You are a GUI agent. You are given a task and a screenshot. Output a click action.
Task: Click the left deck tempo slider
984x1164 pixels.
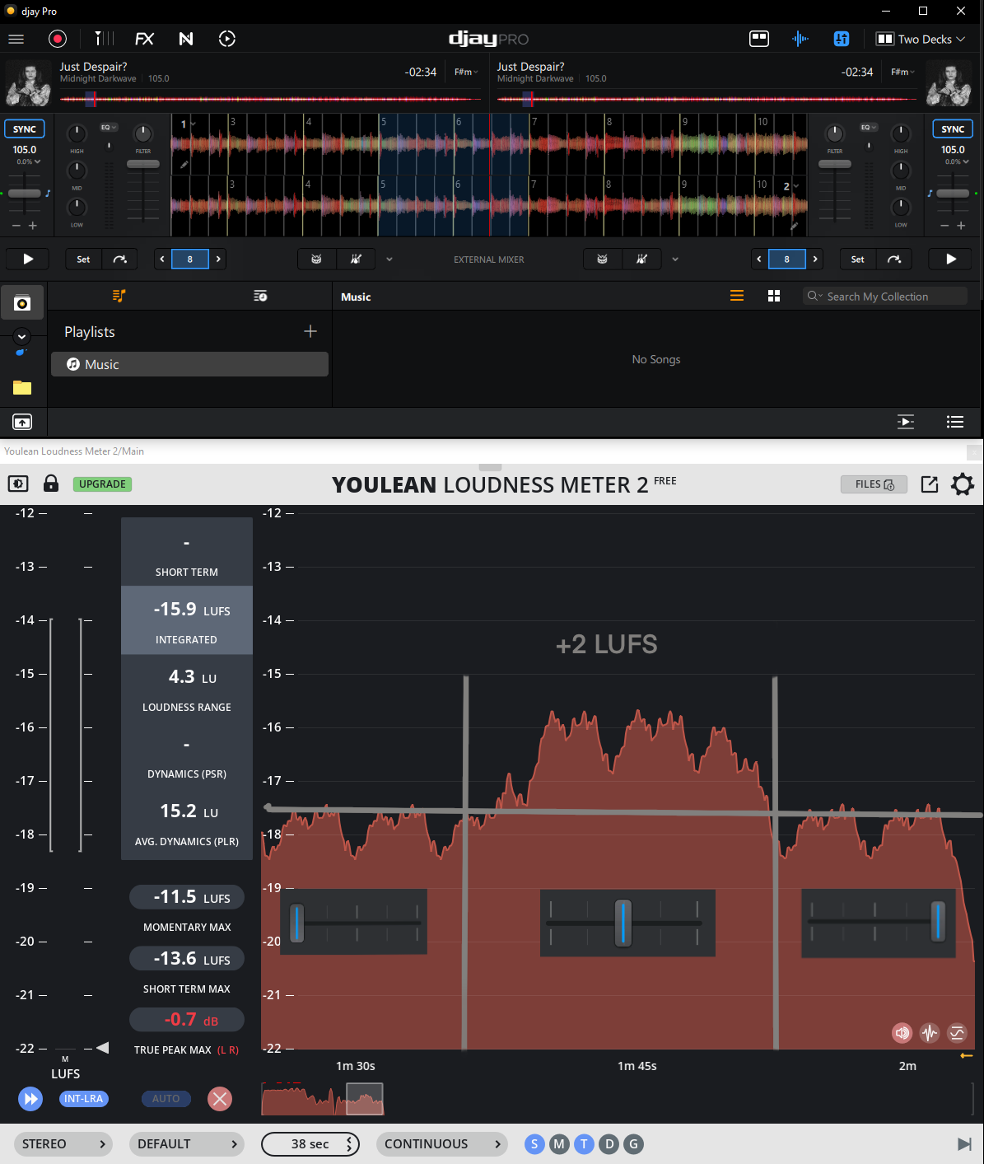click(25, 194)
